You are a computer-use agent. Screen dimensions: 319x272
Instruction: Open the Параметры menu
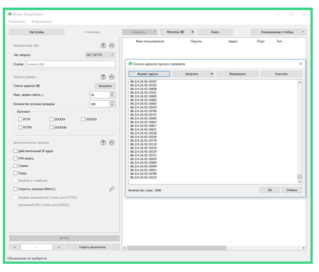point(17,21)
